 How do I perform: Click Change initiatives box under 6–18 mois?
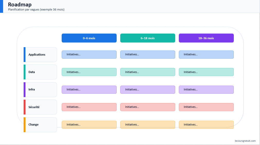tap(147, 125)
